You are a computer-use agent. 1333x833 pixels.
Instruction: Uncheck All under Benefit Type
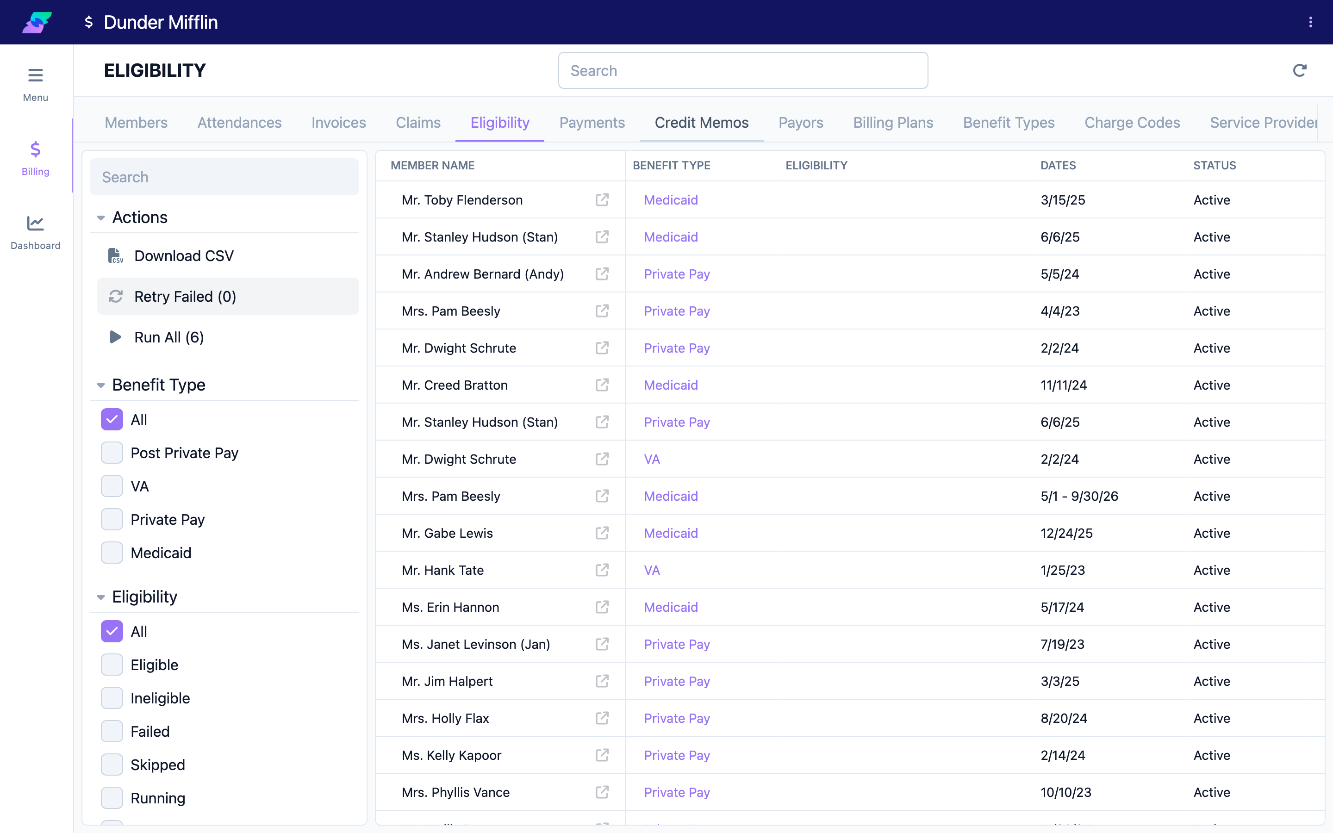click(112, 419)
